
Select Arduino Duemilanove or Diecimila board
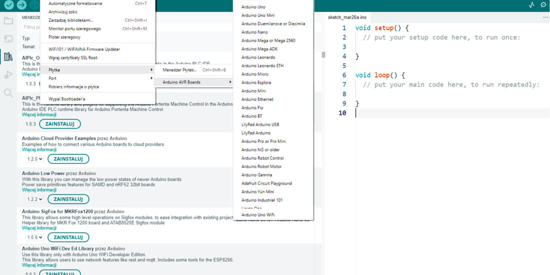[x=273, y=24]
